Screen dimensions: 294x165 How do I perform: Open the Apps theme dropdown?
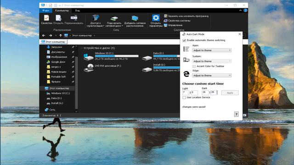pos(212,50)
